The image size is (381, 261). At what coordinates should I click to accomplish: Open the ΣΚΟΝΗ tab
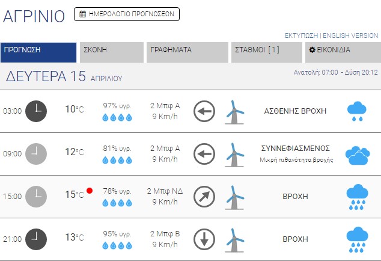(x=112, y=51)
